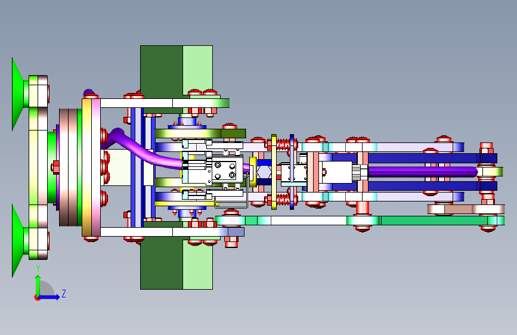This screenshot has width=517, height=335.
Task: Select the long green bar along the bottom
Action: pos(360,221)
